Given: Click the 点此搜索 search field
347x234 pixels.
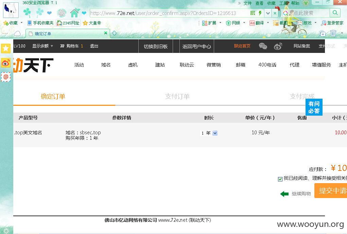Looking at the screenshot, I should (310, 13).
